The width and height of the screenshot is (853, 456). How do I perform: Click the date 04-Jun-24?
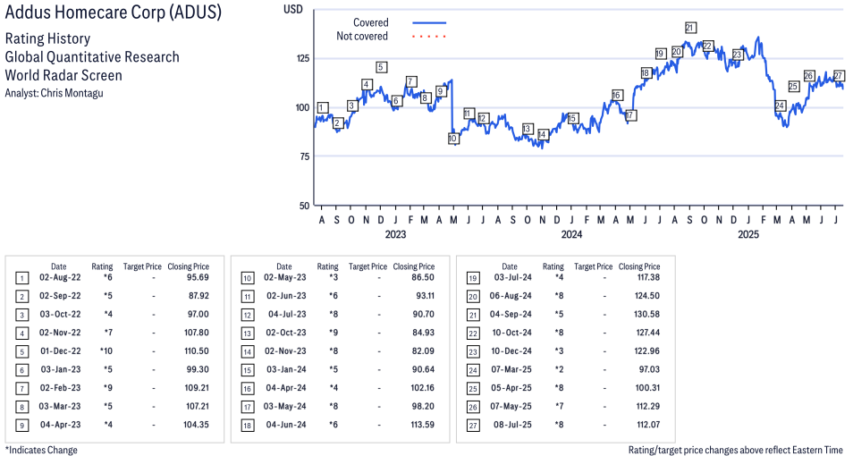(x=285, y=425)
